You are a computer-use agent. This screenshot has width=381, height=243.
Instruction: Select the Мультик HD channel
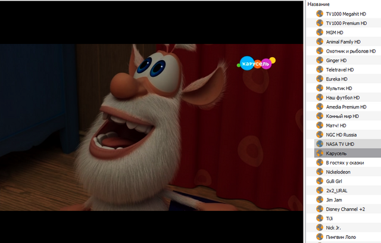pos(339,89)
